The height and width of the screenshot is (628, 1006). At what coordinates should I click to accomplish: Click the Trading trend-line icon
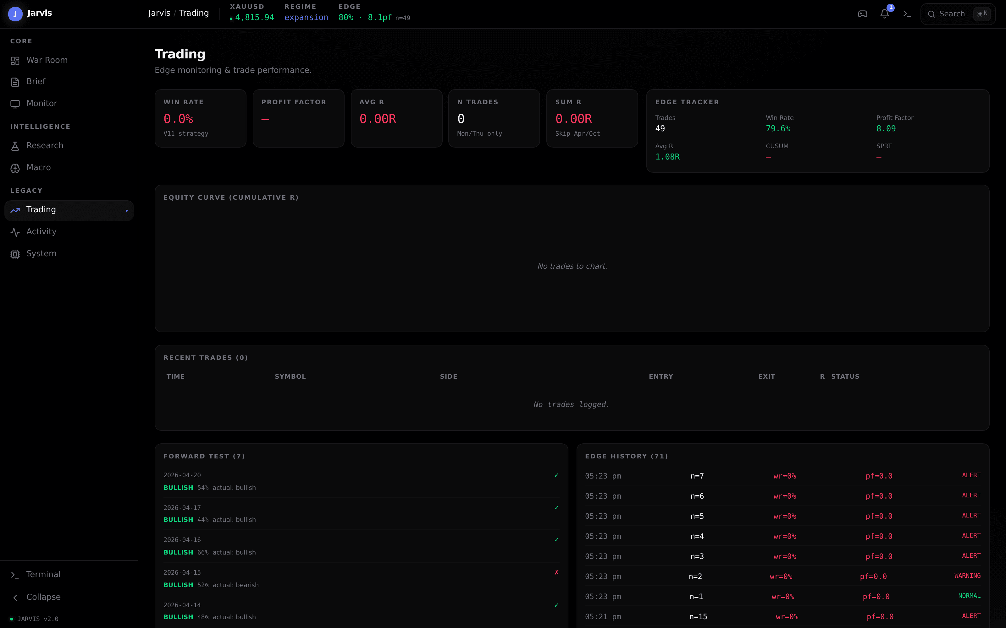(x=15, y=210)
